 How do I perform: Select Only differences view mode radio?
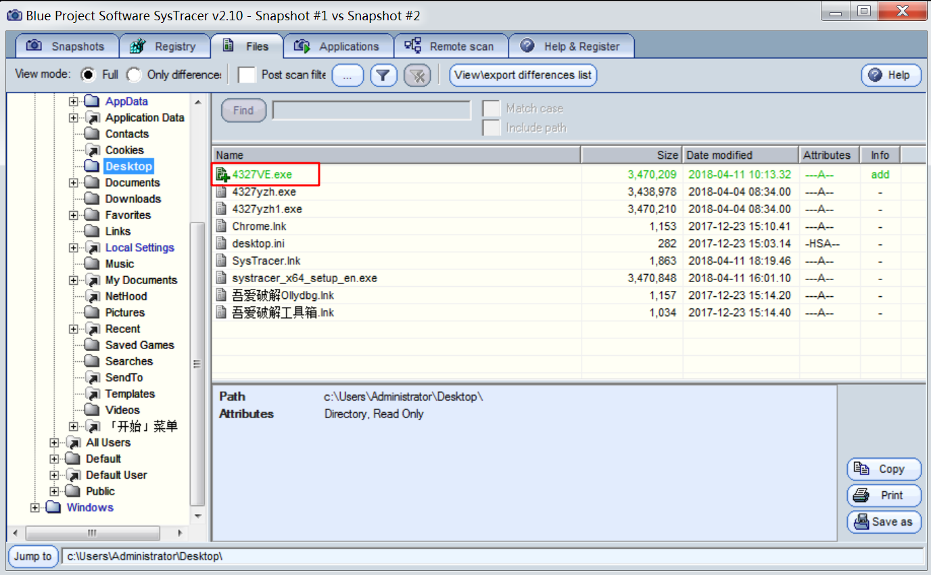coord(134,74)
